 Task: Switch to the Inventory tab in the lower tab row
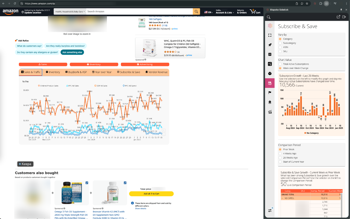point(53,72)
